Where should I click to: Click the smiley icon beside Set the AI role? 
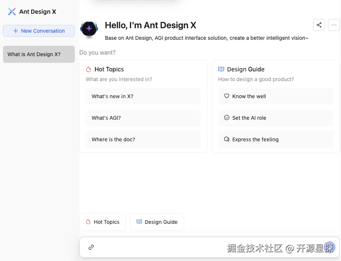coord(227,117)
